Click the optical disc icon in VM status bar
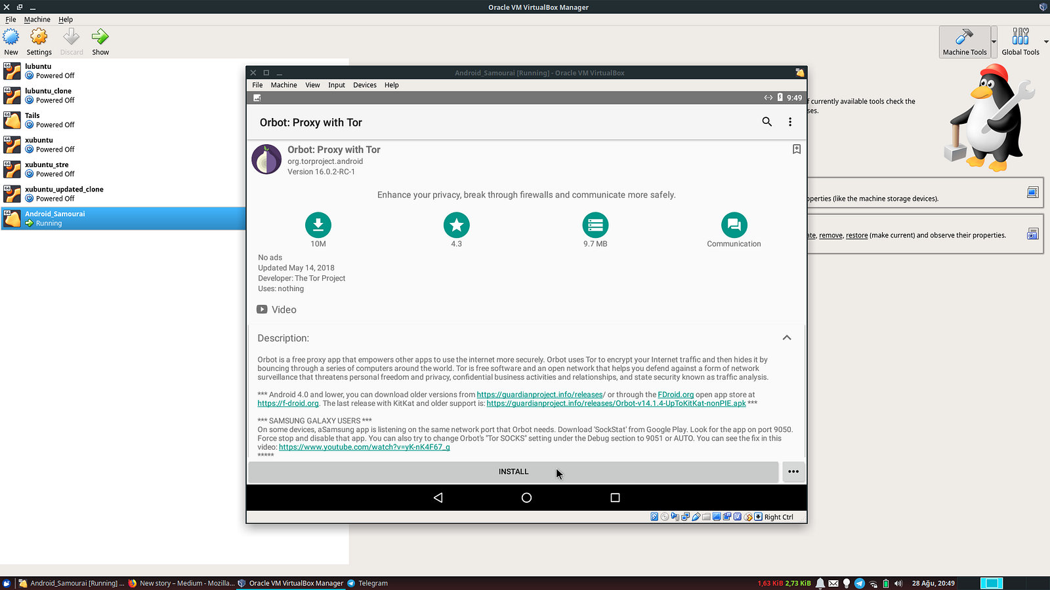Image resolution: width=1050 pixels, height=590 pixels. point(665,517)
